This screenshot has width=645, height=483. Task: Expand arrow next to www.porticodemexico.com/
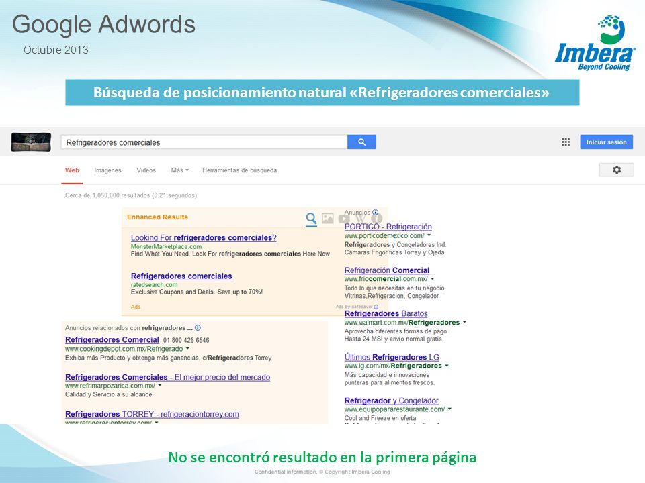click(429, 235)
